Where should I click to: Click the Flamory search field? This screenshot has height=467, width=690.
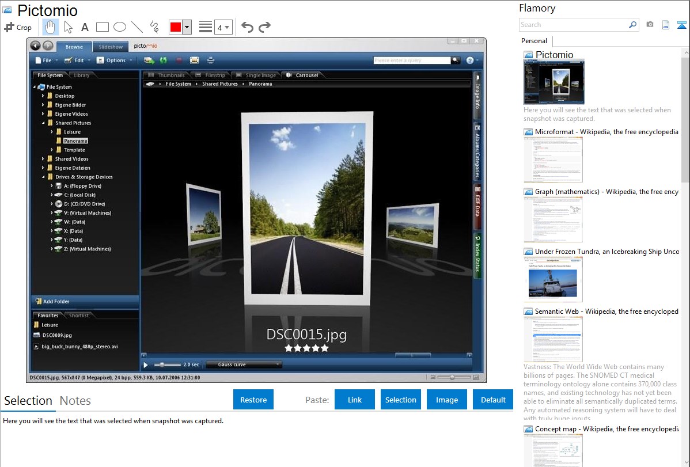[574, 25]
